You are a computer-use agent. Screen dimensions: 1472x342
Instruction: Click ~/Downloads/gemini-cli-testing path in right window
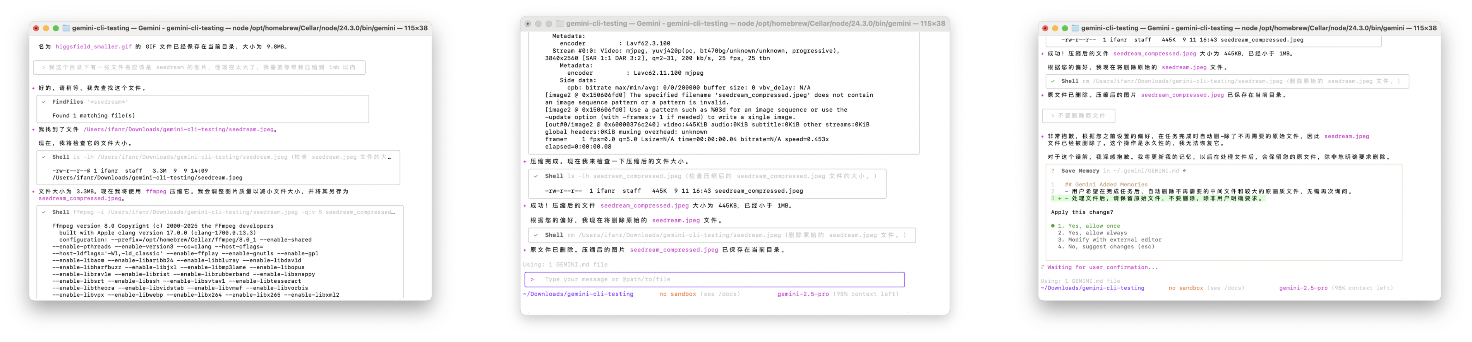pyautogui.click(x=1092, y=288)
